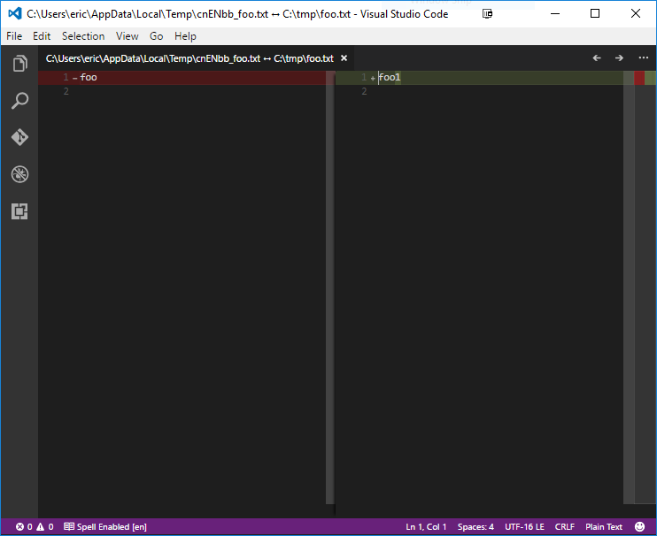
Task: Click the green marker in diff overview ruler
Action: [x=650, y=78]
